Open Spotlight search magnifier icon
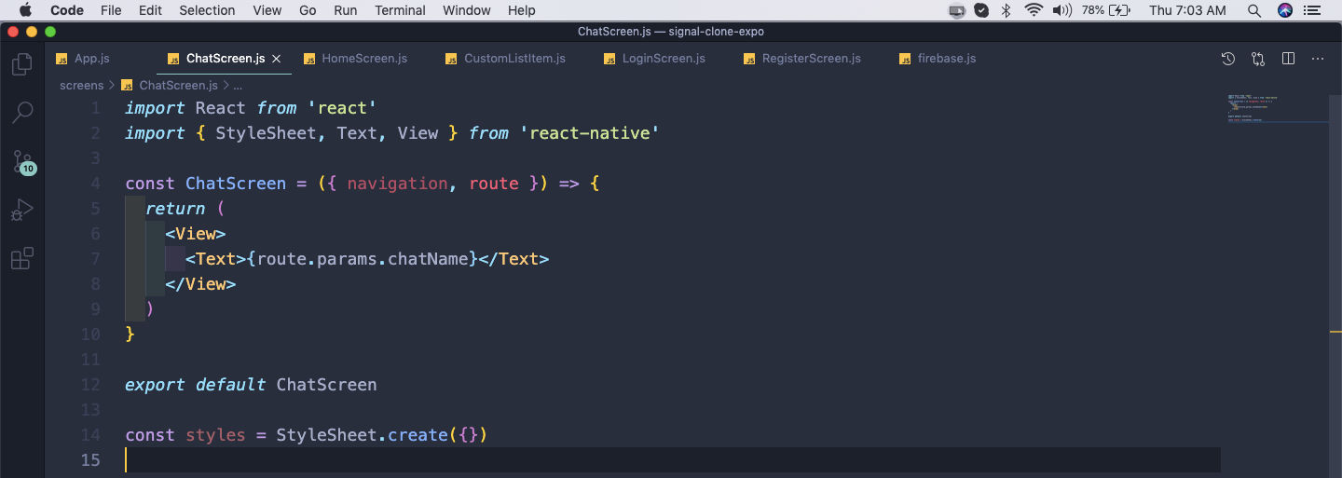 1254,10
